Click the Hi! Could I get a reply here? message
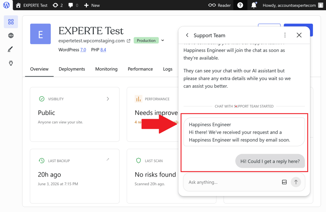This screenshot has width=326, height=212. coord(270,161)
